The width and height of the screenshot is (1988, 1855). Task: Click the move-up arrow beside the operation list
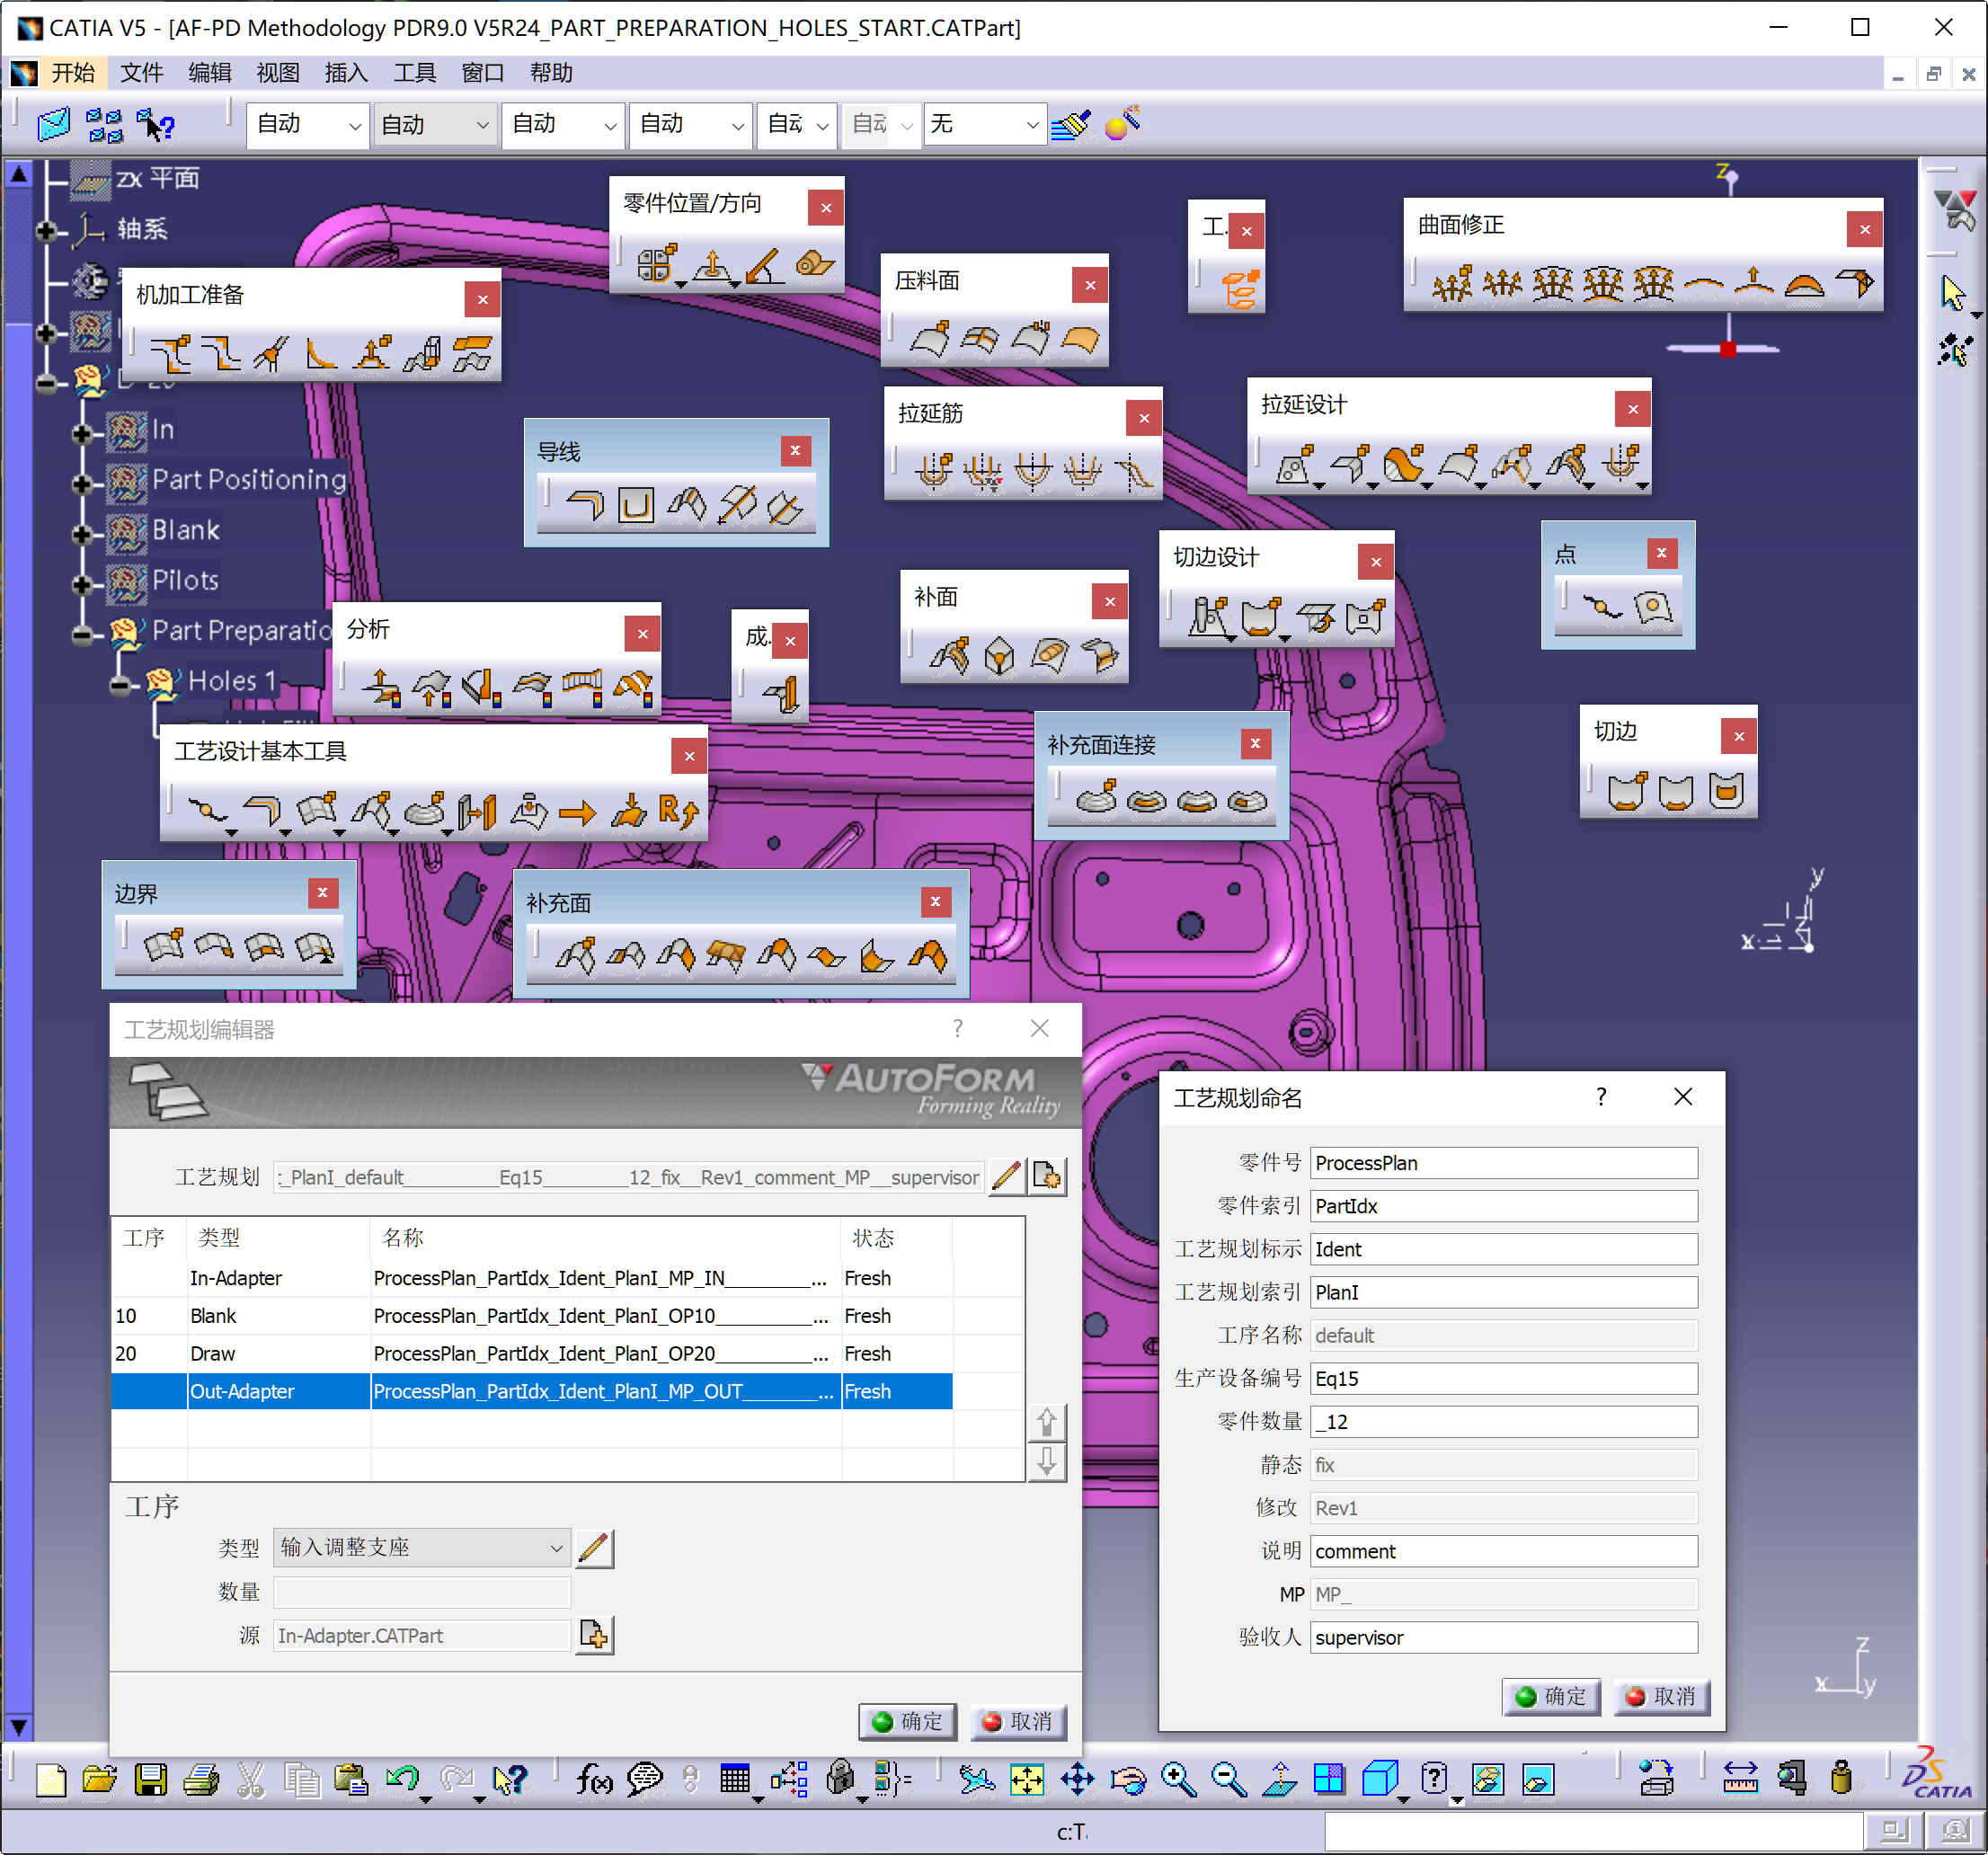pos(1047,1420)
